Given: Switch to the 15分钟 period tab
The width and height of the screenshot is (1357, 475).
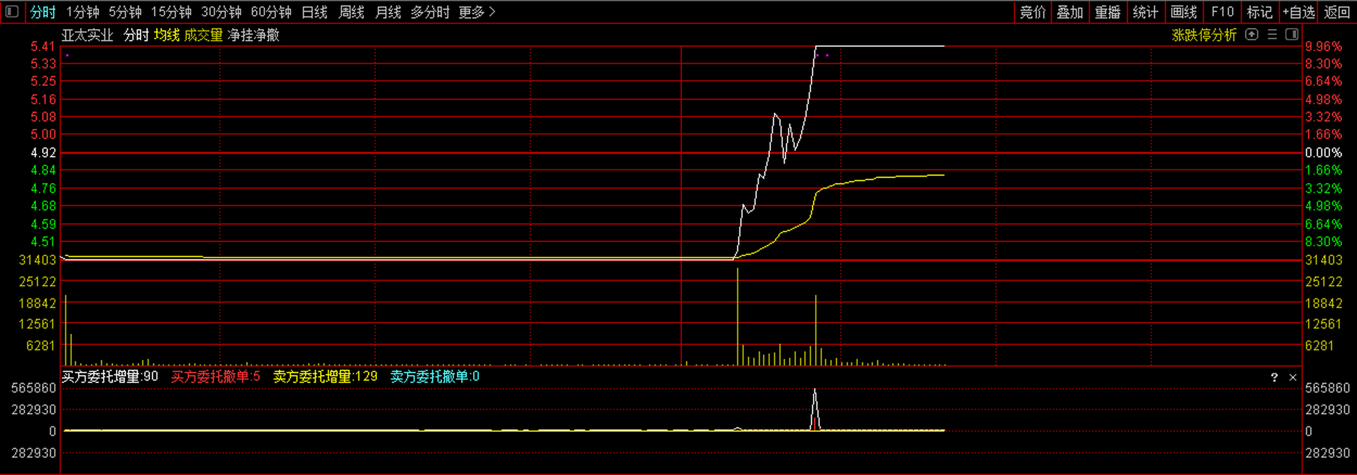Looking at the screenshot, I should coord(171,12).
